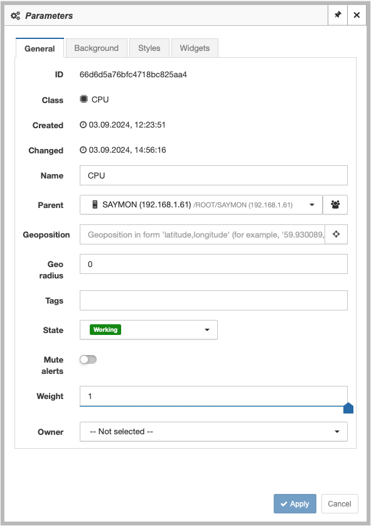The width and height of the screenshot is (371, 526).
Task: Pin the Parameters dialog
Action: [x=338, y=15]
